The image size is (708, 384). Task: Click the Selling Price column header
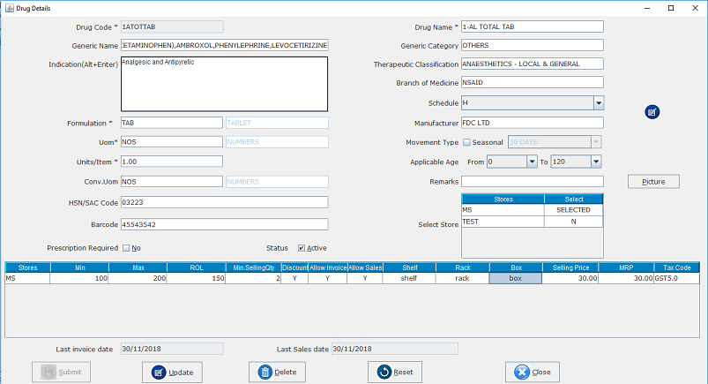tap(570, 267)
